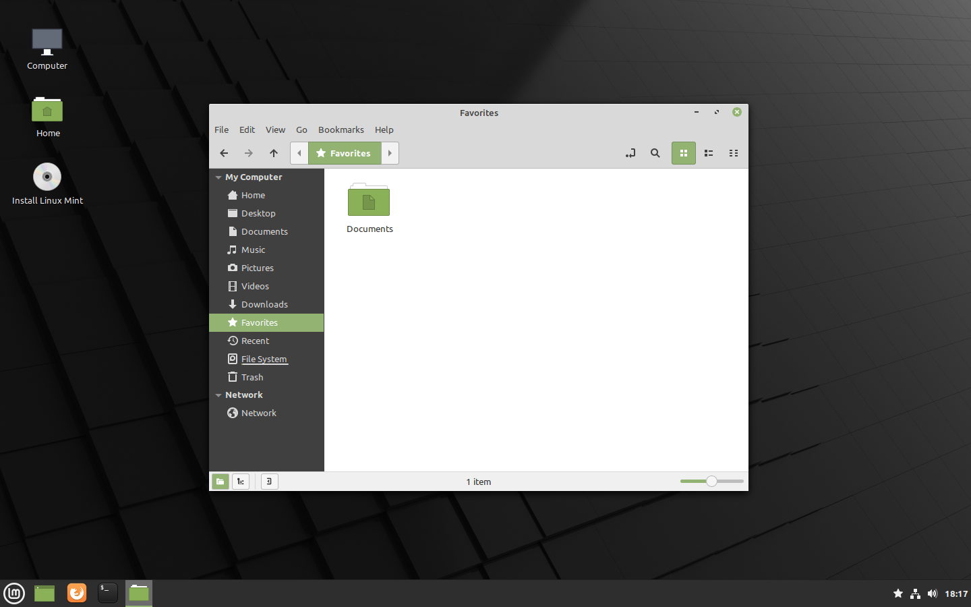This screenshot has width=971, height=607.
Task: Select the Home desktop icon
Action: click(47, 117)
